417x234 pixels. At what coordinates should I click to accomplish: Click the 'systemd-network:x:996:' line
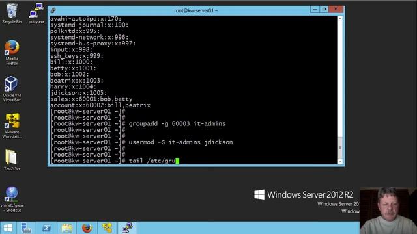(90, 38)
